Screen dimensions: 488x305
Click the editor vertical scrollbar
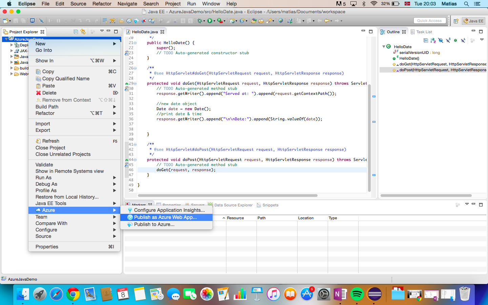coord(369,138)
